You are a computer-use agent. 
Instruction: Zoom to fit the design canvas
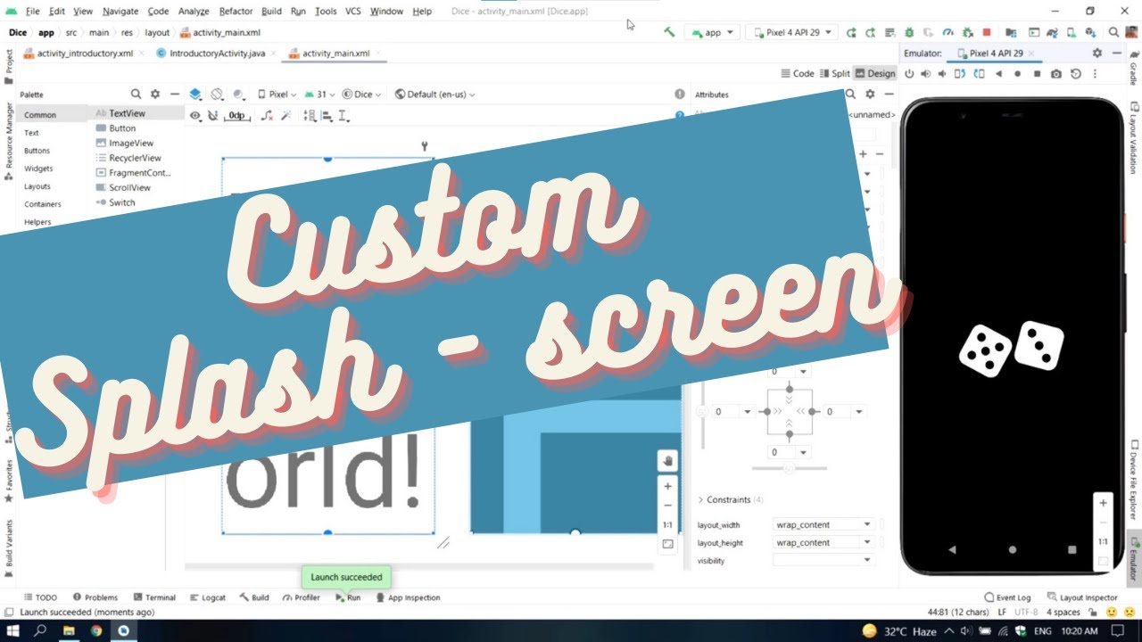pos(667,544)
